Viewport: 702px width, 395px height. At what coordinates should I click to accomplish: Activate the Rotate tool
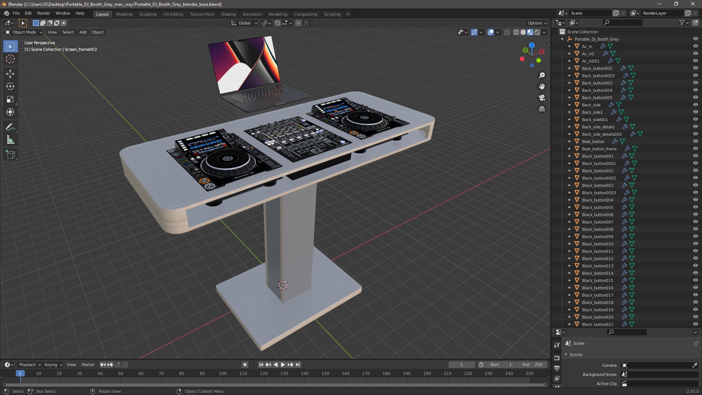click(10, 87)
